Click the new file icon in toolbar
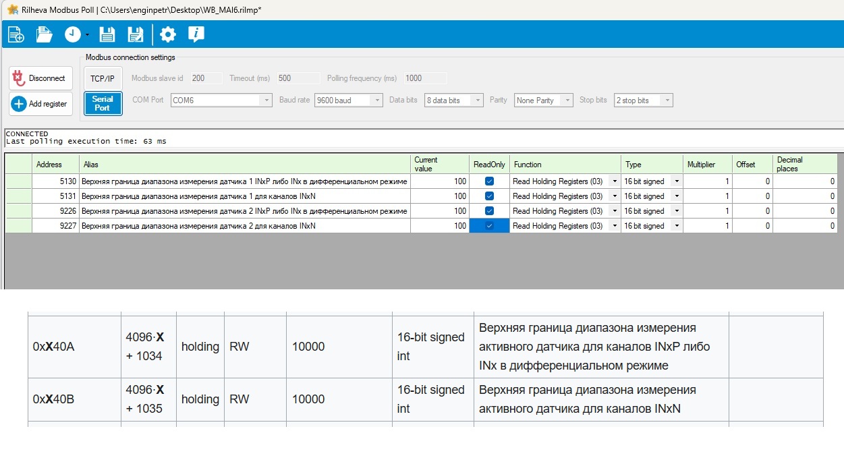Image resolution: width=844 pixels, height=462 pixels. 16,34
